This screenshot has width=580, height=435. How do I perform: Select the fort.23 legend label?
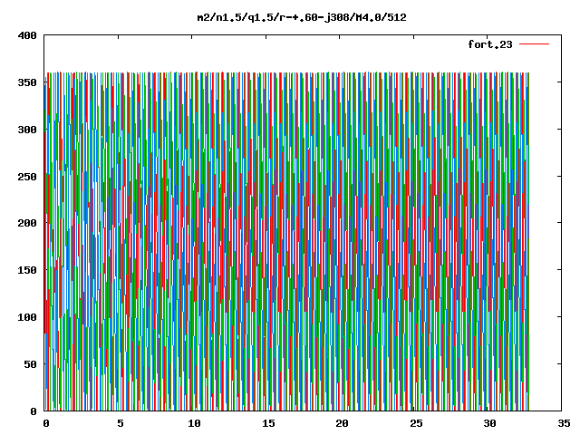click(x=489, y=44)
